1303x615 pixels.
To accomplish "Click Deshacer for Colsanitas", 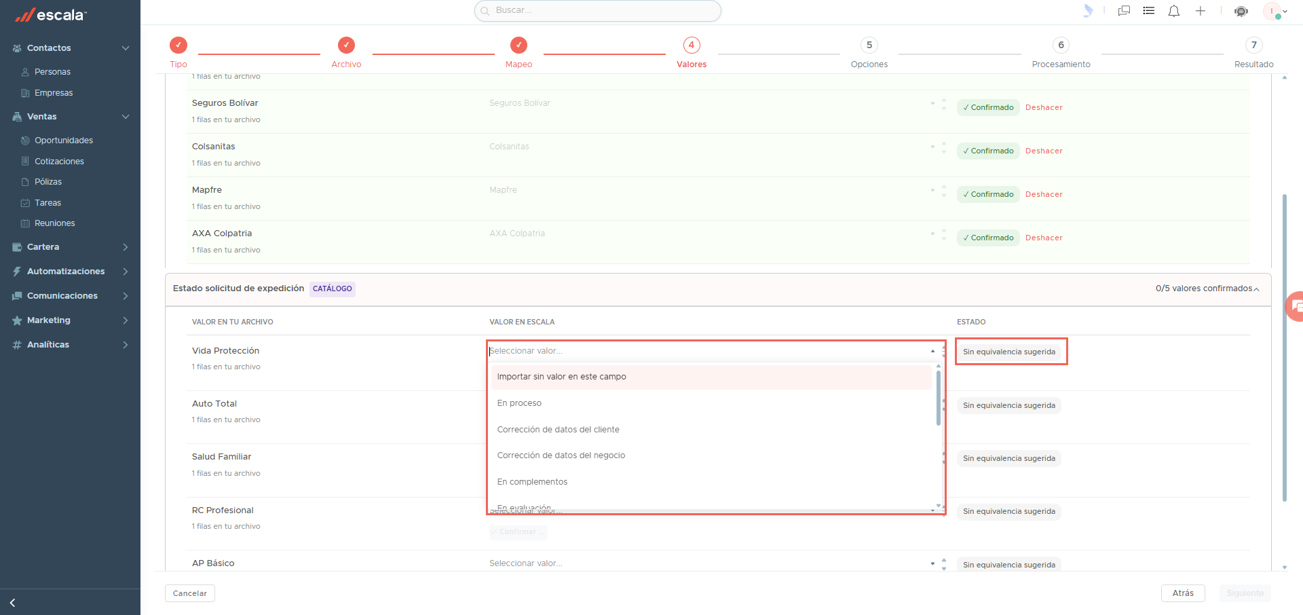I will point(1044,151).
